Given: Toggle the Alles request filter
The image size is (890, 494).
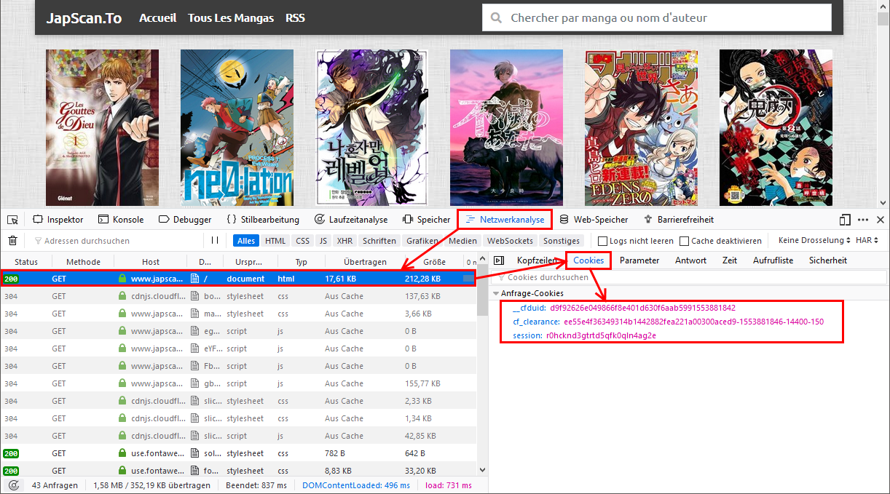Looking at the screenshot, I should (246, 241).
